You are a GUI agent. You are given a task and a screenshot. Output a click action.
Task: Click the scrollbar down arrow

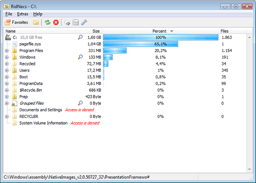249,169
